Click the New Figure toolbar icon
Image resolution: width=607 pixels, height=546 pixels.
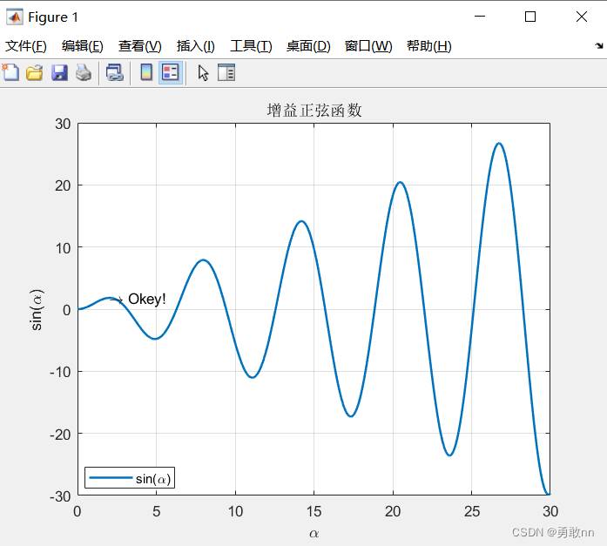[x=10, y=72]
